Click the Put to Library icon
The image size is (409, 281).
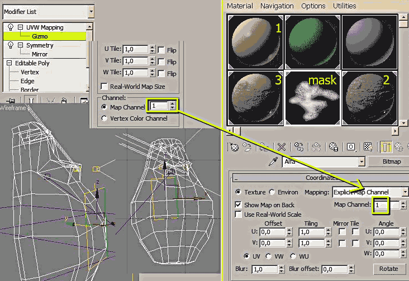pyautogui.click(x=334, y=147)
